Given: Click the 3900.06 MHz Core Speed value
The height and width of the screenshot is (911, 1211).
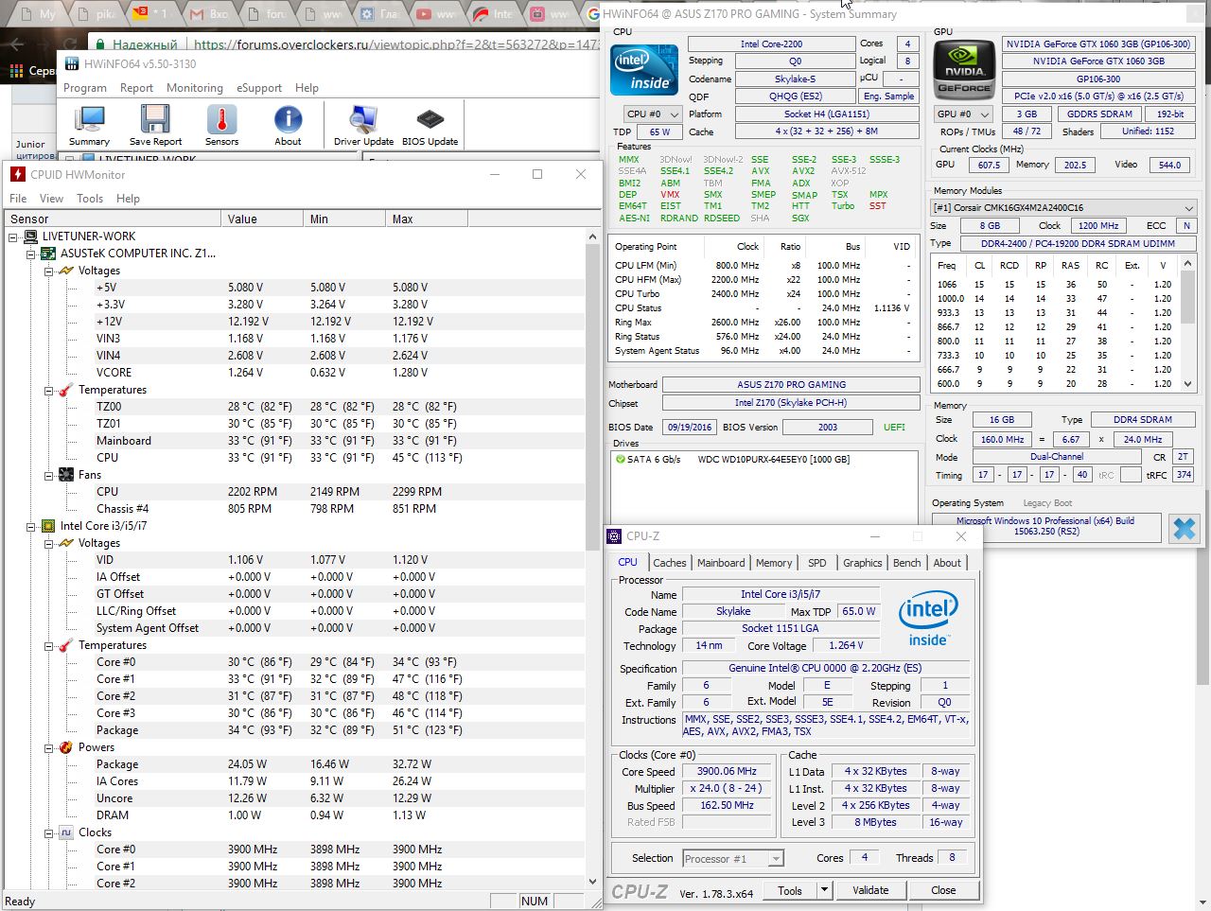Looking at the screenshot, I should [x=727, y=771].
